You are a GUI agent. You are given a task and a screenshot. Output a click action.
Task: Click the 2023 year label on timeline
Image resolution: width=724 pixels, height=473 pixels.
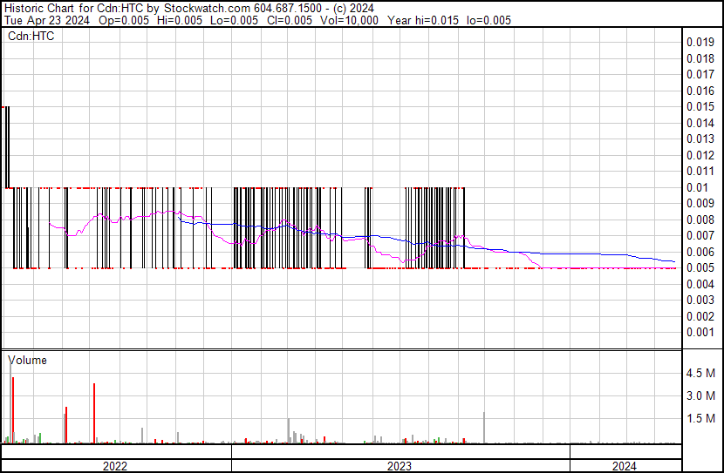(x=400, y=466)
